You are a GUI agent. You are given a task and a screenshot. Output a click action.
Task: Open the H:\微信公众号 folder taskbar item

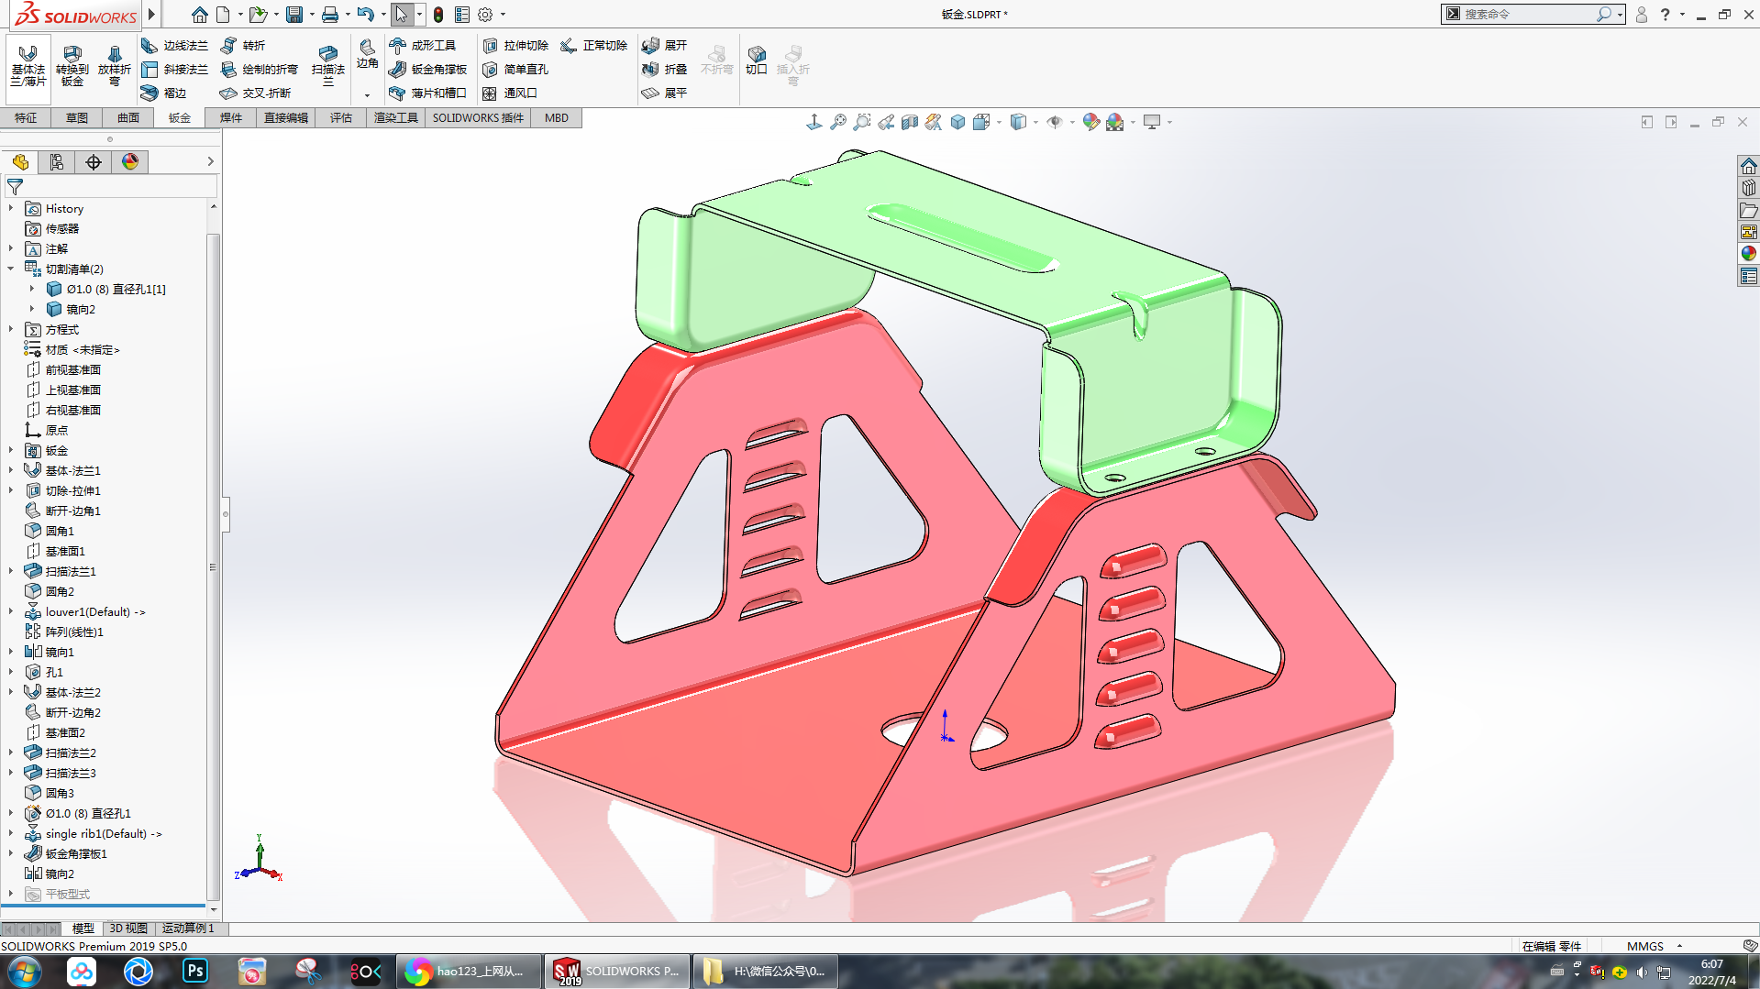pos(766,972)
